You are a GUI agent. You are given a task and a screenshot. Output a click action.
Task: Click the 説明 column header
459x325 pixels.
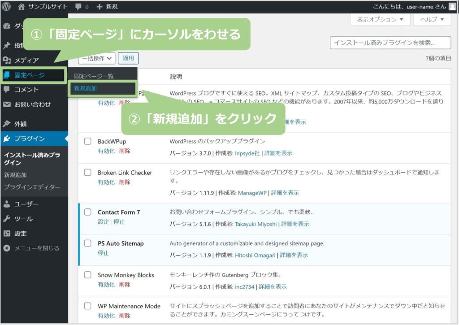pos(176,76)
